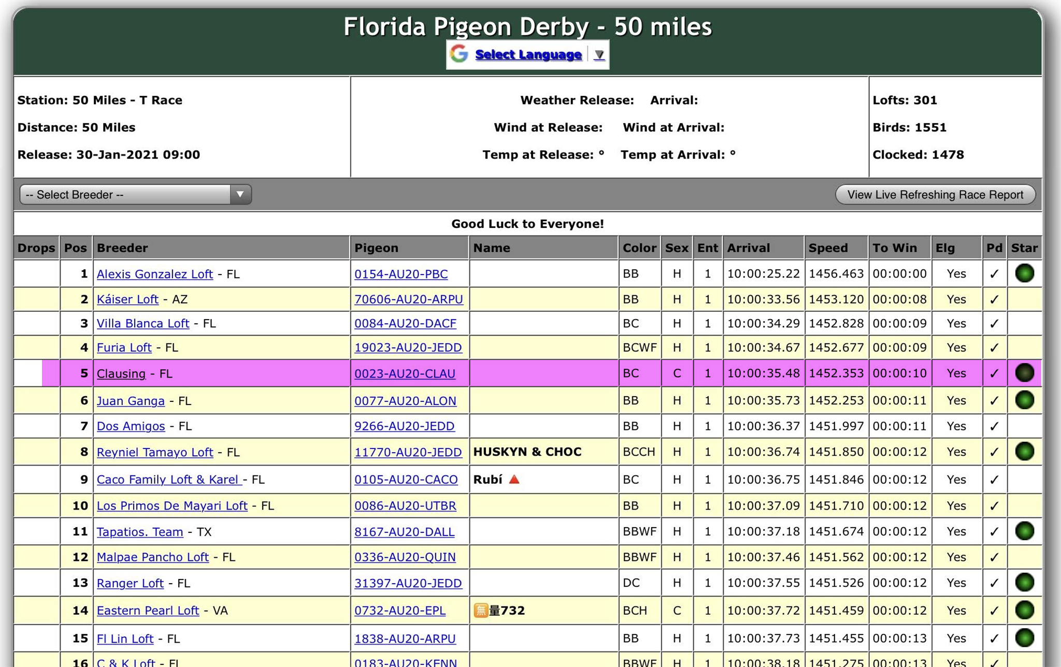1061x667 pixels.
Task: Open pigeon 0732-AU20-EPL details link
Action: [x=399, y=611]
